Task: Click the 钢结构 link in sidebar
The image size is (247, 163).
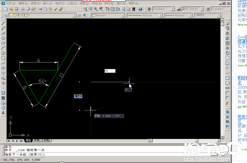Action: tap(242, 77)
